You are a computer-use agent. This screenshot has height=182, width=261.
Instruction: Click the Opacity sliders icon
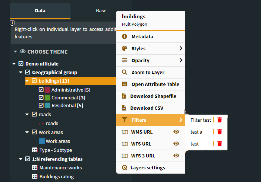pyautogui.click(x=125, y=60)
